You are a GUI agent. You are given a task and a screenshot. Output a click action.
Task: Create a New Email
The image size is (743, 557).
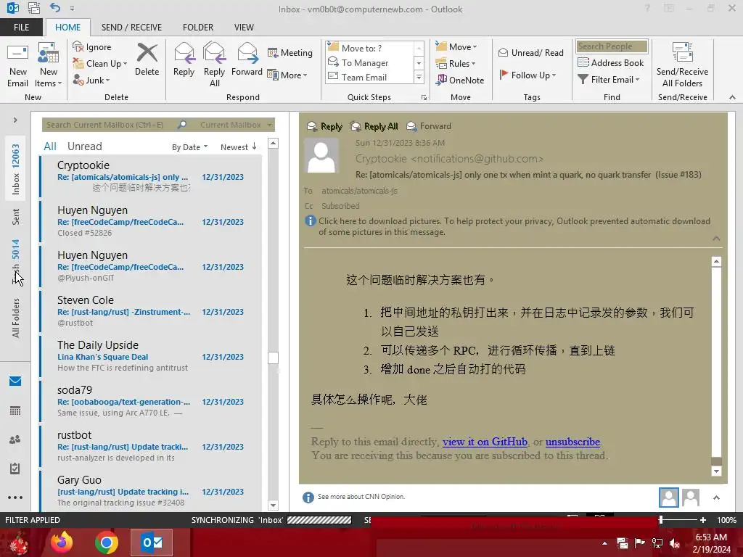click(x=17, y=66)
